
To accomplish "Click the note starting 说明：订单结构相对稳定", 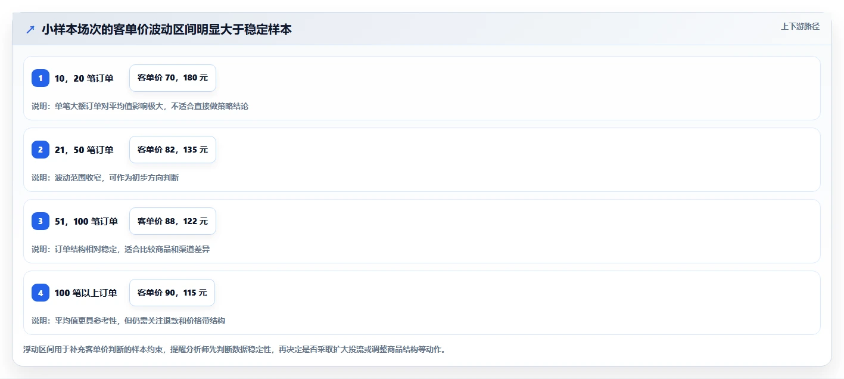I will point(120,249).
